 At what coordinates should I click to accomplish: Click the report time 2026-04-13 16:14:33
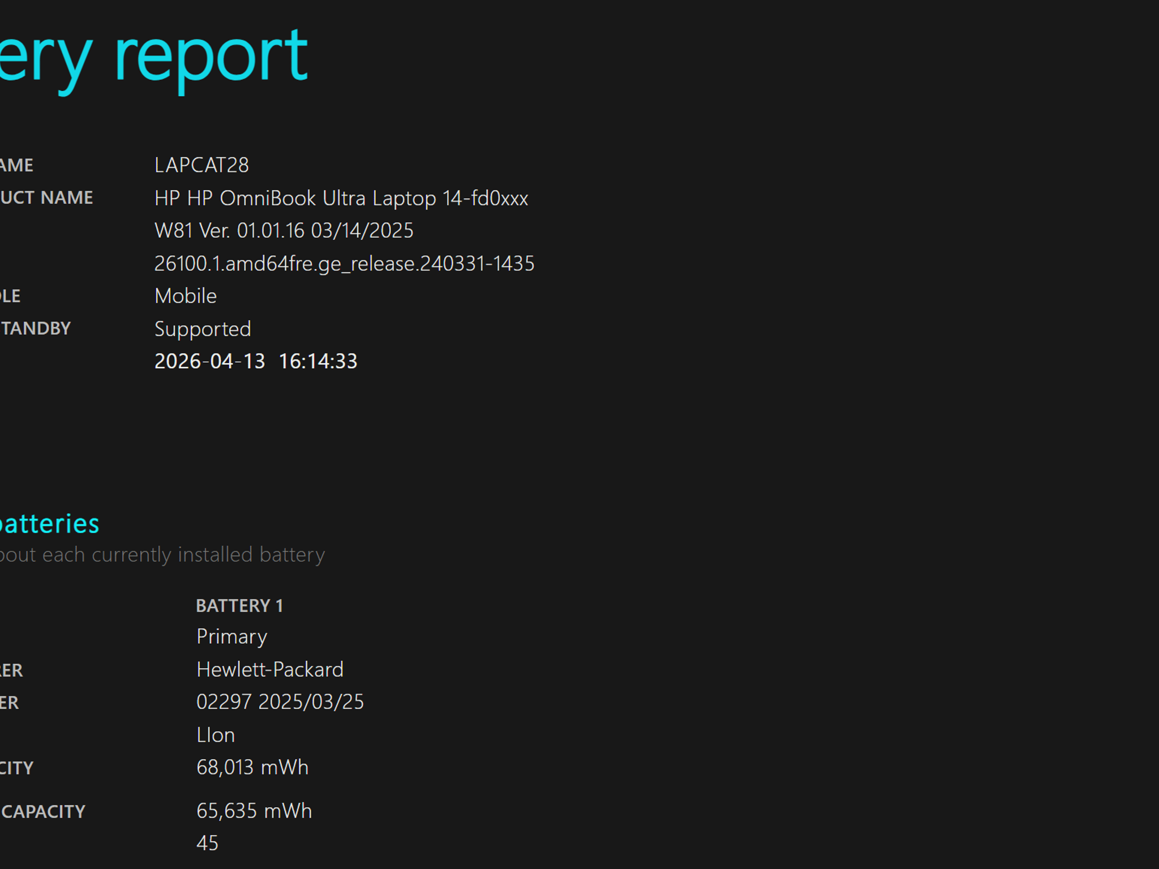click(256, 362)
